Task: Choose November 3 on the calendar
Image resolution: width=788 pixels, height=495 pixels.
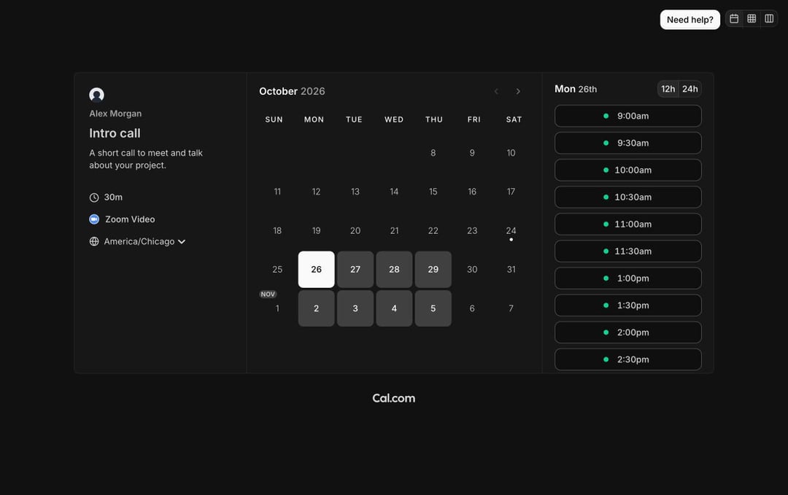Action: (x=355, y=308)
